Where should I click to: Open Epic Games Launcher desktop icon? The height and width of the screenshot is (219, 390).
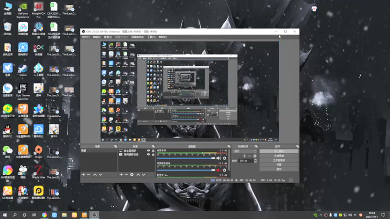pyautogui.click(x=23, y=91)
